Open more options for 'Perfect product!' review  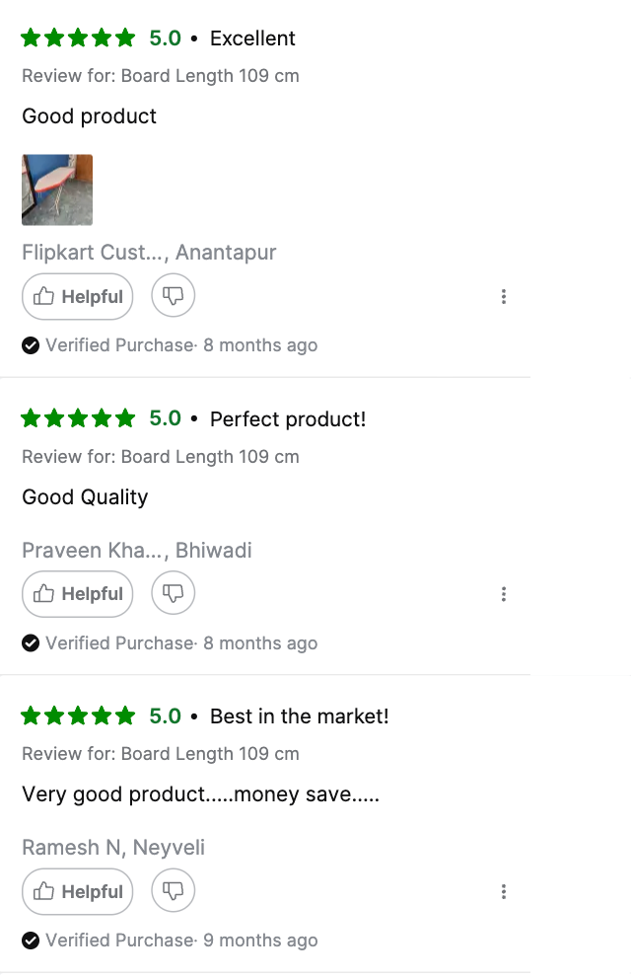[504, 594]
